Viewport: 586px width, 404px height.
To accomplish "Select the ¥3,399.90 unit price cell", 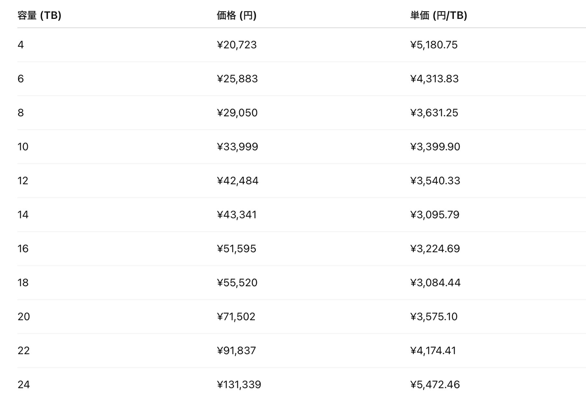I will (x=435, y=147).
